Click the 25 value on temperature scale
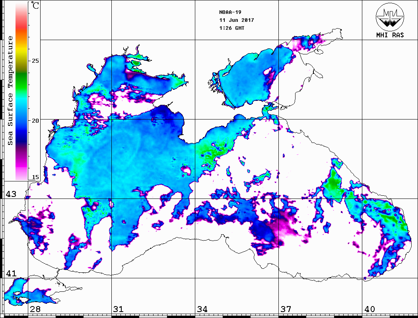The width and height of the screenshot is (418, 318). (35, 61)
